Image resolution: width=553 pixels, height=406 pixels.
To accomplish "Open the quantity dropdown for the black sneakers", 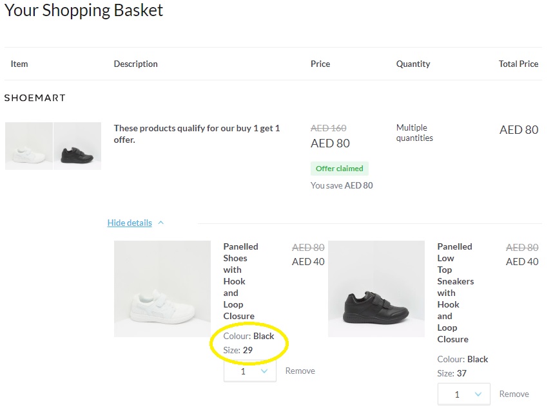I will [463, 394].
